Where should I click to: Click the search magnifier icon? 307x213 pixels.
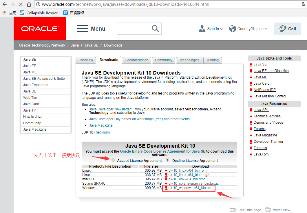point(155,29)
